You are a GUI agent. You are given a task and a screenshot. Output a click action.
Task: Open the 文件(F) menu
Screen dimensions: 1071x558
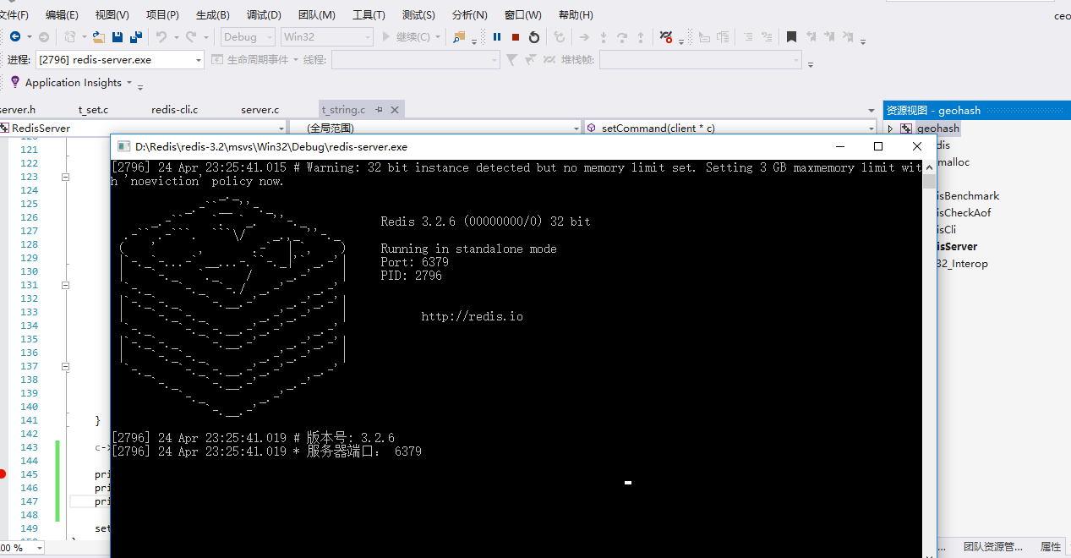[14, 15]
